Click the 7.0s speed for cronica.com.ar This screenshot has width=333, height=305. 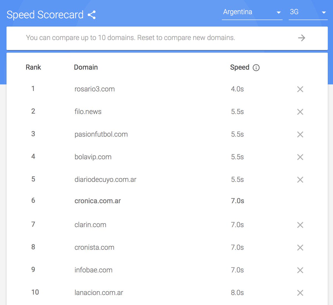pos(238,201)
